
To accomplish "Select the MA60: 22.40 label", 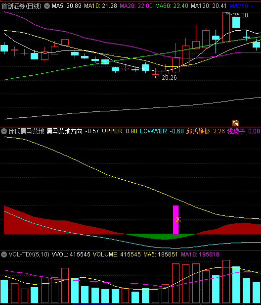I will pyautogui.click(x=172, y=6).
